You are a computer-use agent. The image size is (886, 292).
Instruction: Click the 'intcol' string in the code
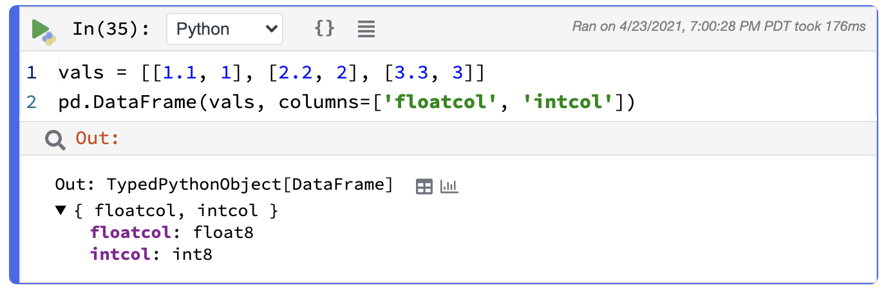[569, 102]
